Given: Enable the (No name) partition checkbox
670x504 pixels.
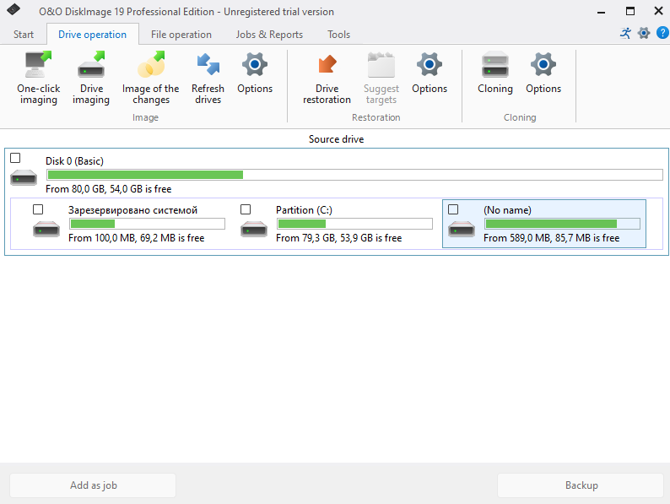Looking at the screenshot, I should (x=453, y=209).
